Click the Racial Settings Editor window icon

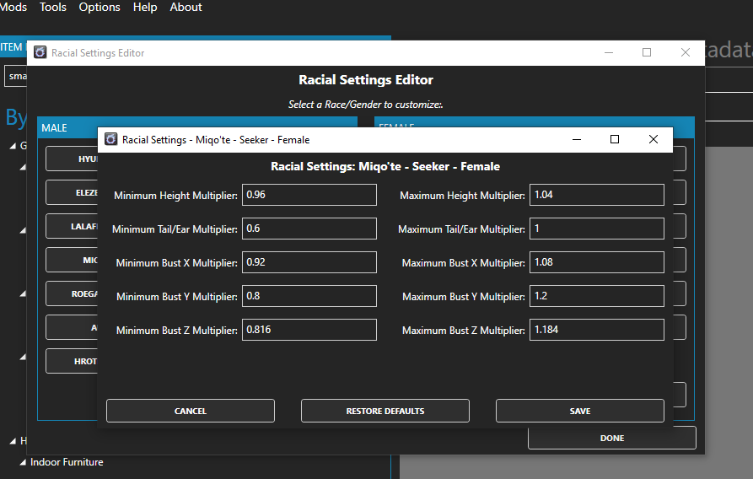40,52
